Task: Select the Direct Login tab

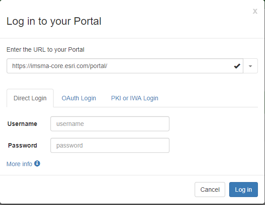Action: tap(30, 98)
